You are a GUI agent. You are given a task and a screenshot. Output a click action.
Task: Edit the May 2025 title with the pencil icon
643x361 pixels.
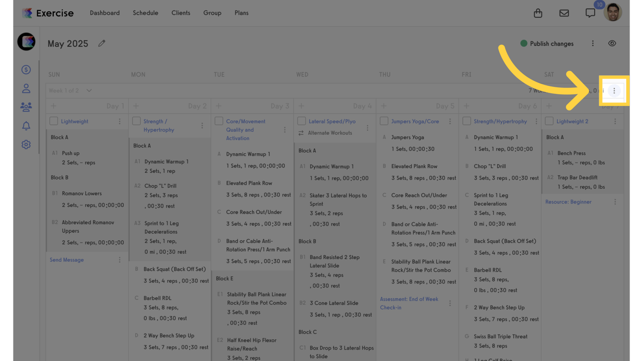coord(102,43)
